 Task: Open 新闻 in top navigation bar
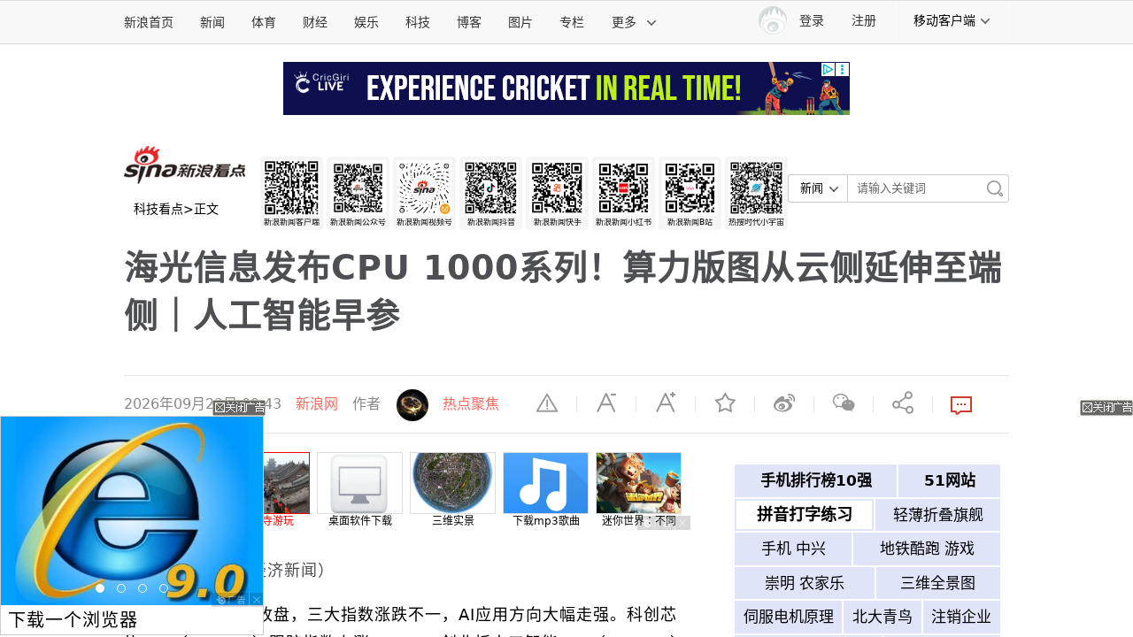pyautogui.click(x=212, y=22)
